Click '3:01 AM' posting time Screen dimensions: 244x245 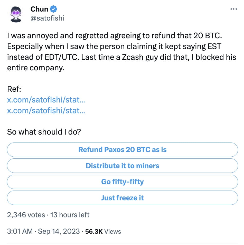19,231
